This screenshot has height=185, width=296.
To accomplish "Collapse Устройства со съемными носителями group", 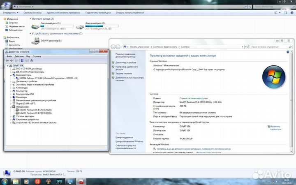I will pyautogui.click(x=30, y=33).
